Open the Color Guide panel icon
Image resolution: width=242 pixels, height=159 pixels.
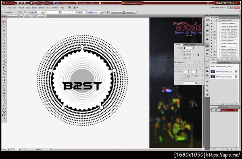click(207, 25)
